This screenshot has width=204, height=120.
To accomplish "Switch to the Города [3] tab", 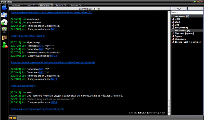I will [61, 5].
